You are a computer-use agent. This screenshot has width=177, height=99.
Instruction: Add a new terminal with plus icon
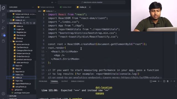(x=158, y=81)
